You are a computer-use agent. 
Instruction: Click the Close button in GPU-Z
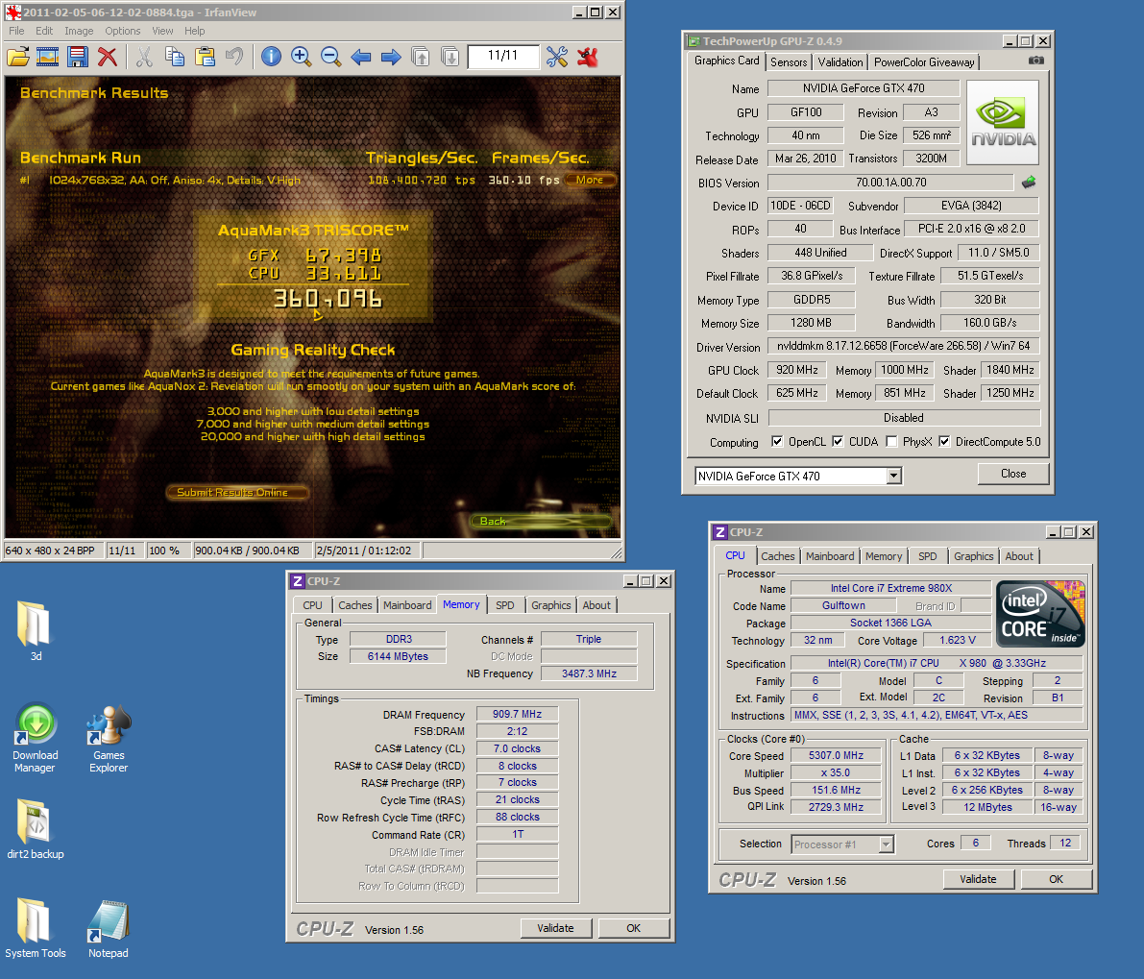pyautogui.click(x=1013, y=474)
